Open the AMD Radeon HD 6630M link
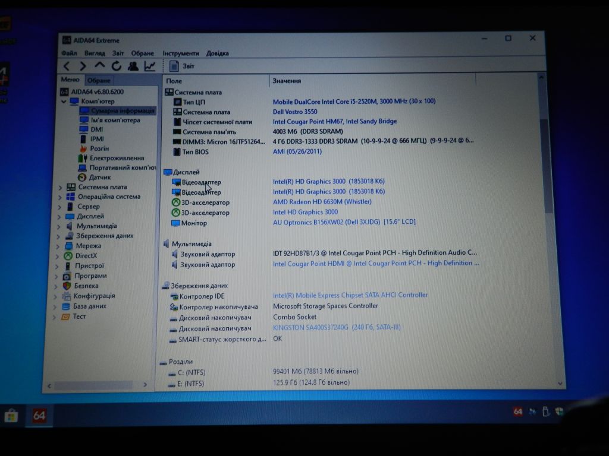 (322, 202)
